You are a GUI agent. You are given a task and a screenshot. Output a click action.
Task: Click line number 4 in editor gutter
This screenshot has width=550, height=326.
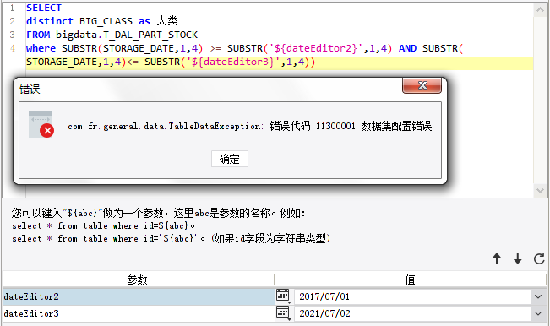pyautogui.click(x=13, y=48)
